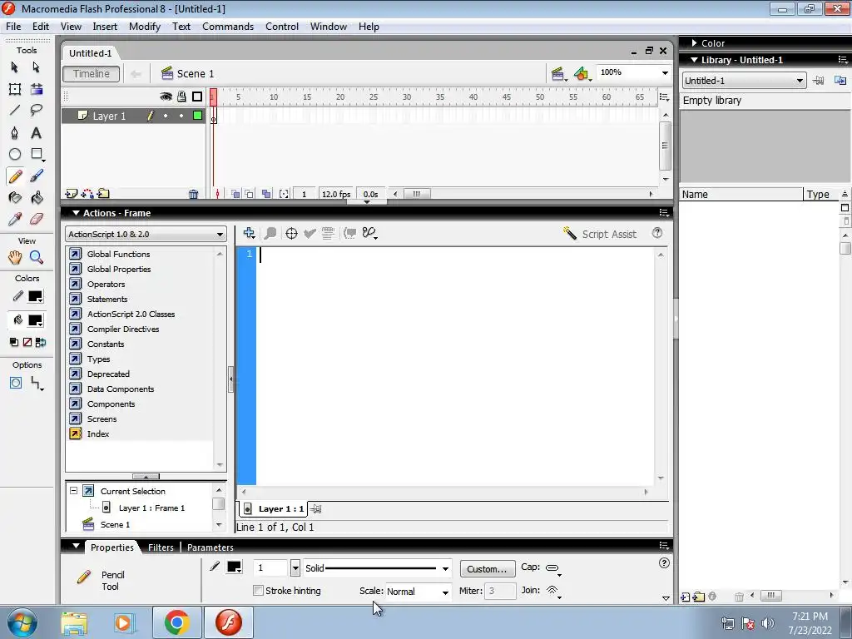852x639 pixels.
Task: Switch to the Parameters tab
Action: click(x=211, y=547)
